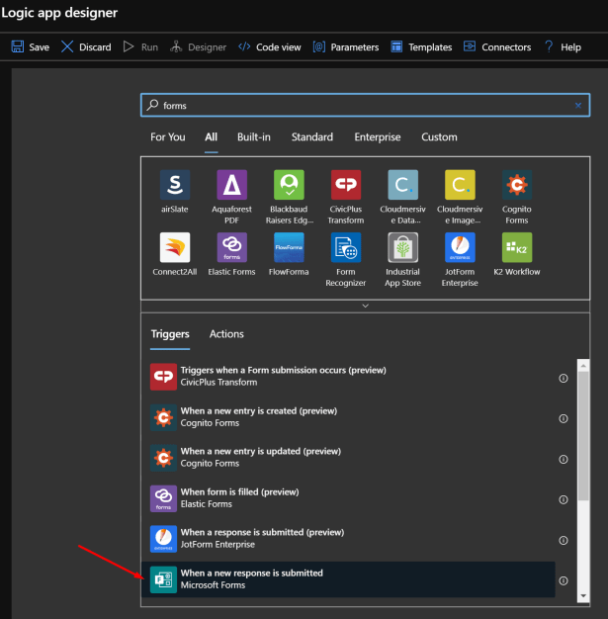This screenshot has width=608, height=619.
Task: Click the Designer toolbar button
Action: (x=198, y=47)
